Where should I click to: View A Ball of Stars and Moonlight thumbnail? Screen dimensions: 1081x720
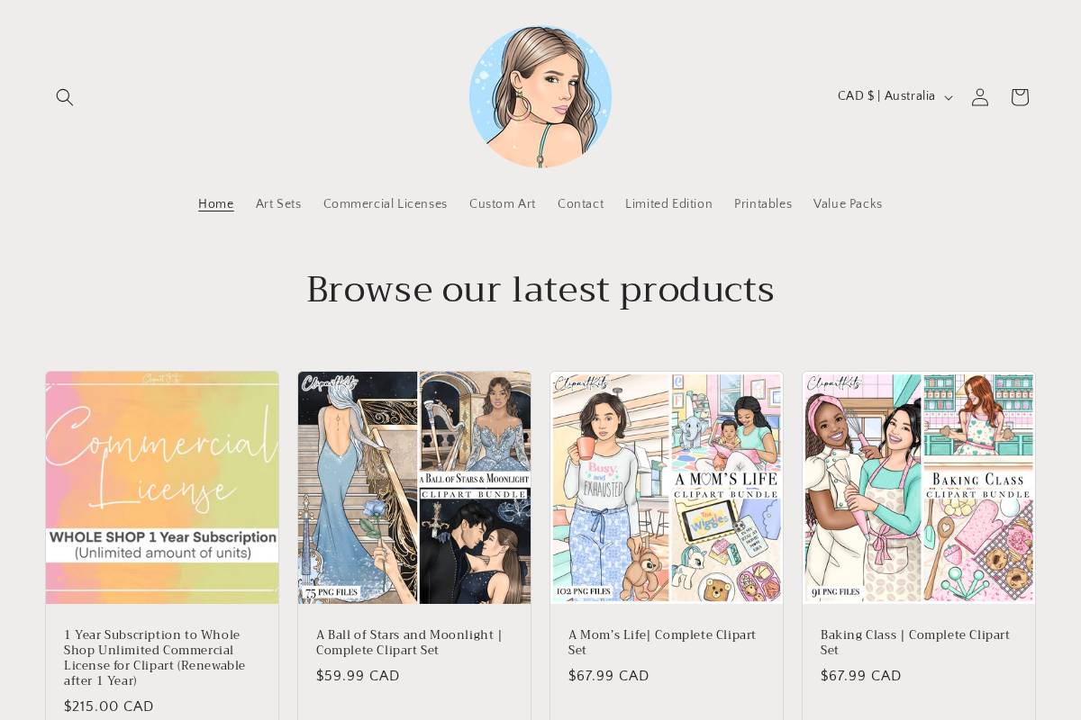tap(414, 488)
